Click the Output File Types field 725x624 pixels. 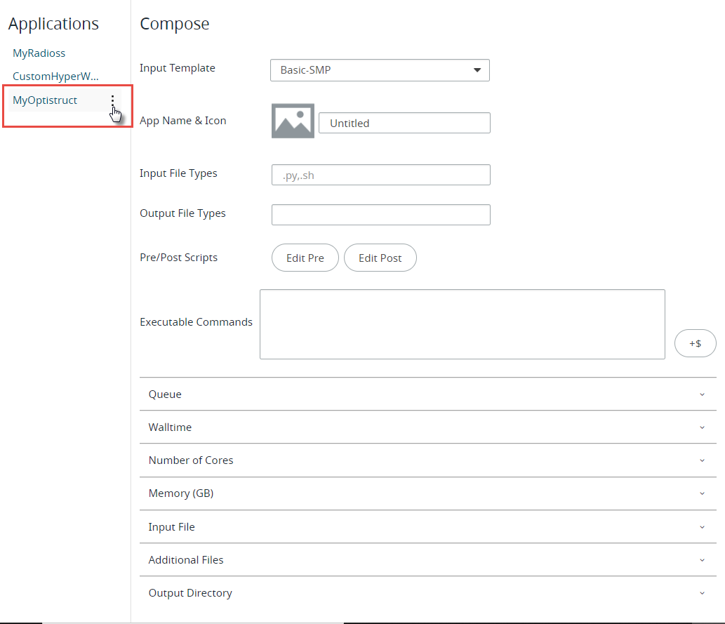click(380, 215)
